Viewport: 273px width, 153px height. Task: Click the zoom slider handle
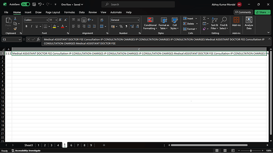click(x=251, y=151)
